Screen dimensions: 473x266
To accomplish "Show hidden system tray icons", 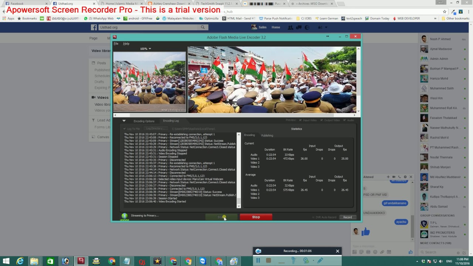I will point(417,261).
